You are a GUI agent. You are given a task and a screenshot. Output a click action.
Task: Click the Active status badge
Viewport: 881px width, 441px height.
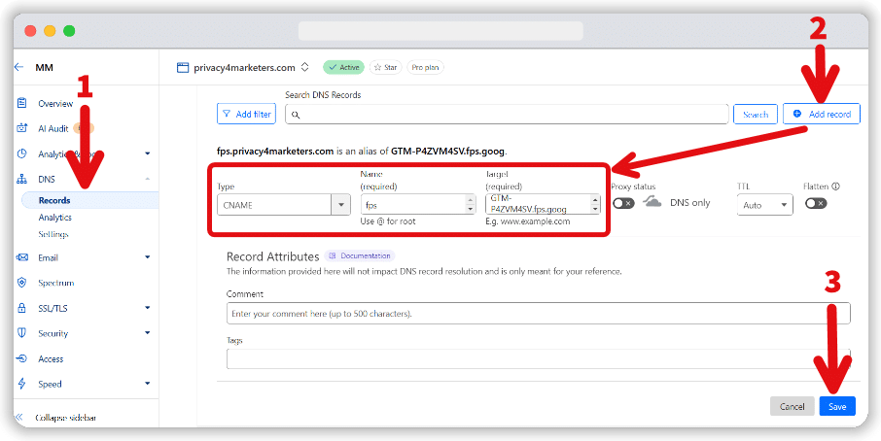pos(344,67)
